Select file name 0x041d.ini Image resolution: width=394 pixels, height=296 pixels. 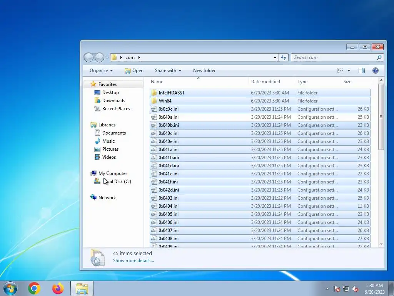pos(169,166)
